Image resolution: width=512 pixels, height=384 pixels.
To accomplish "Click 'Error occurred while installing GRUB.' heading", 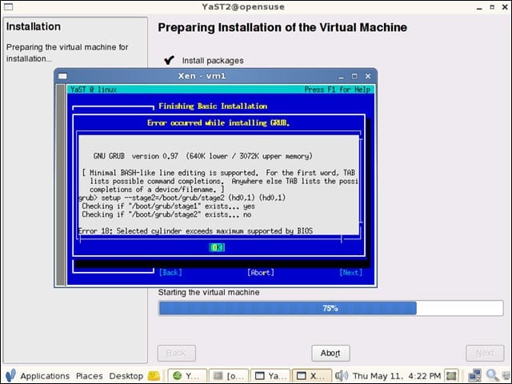I will click(218, 122).
